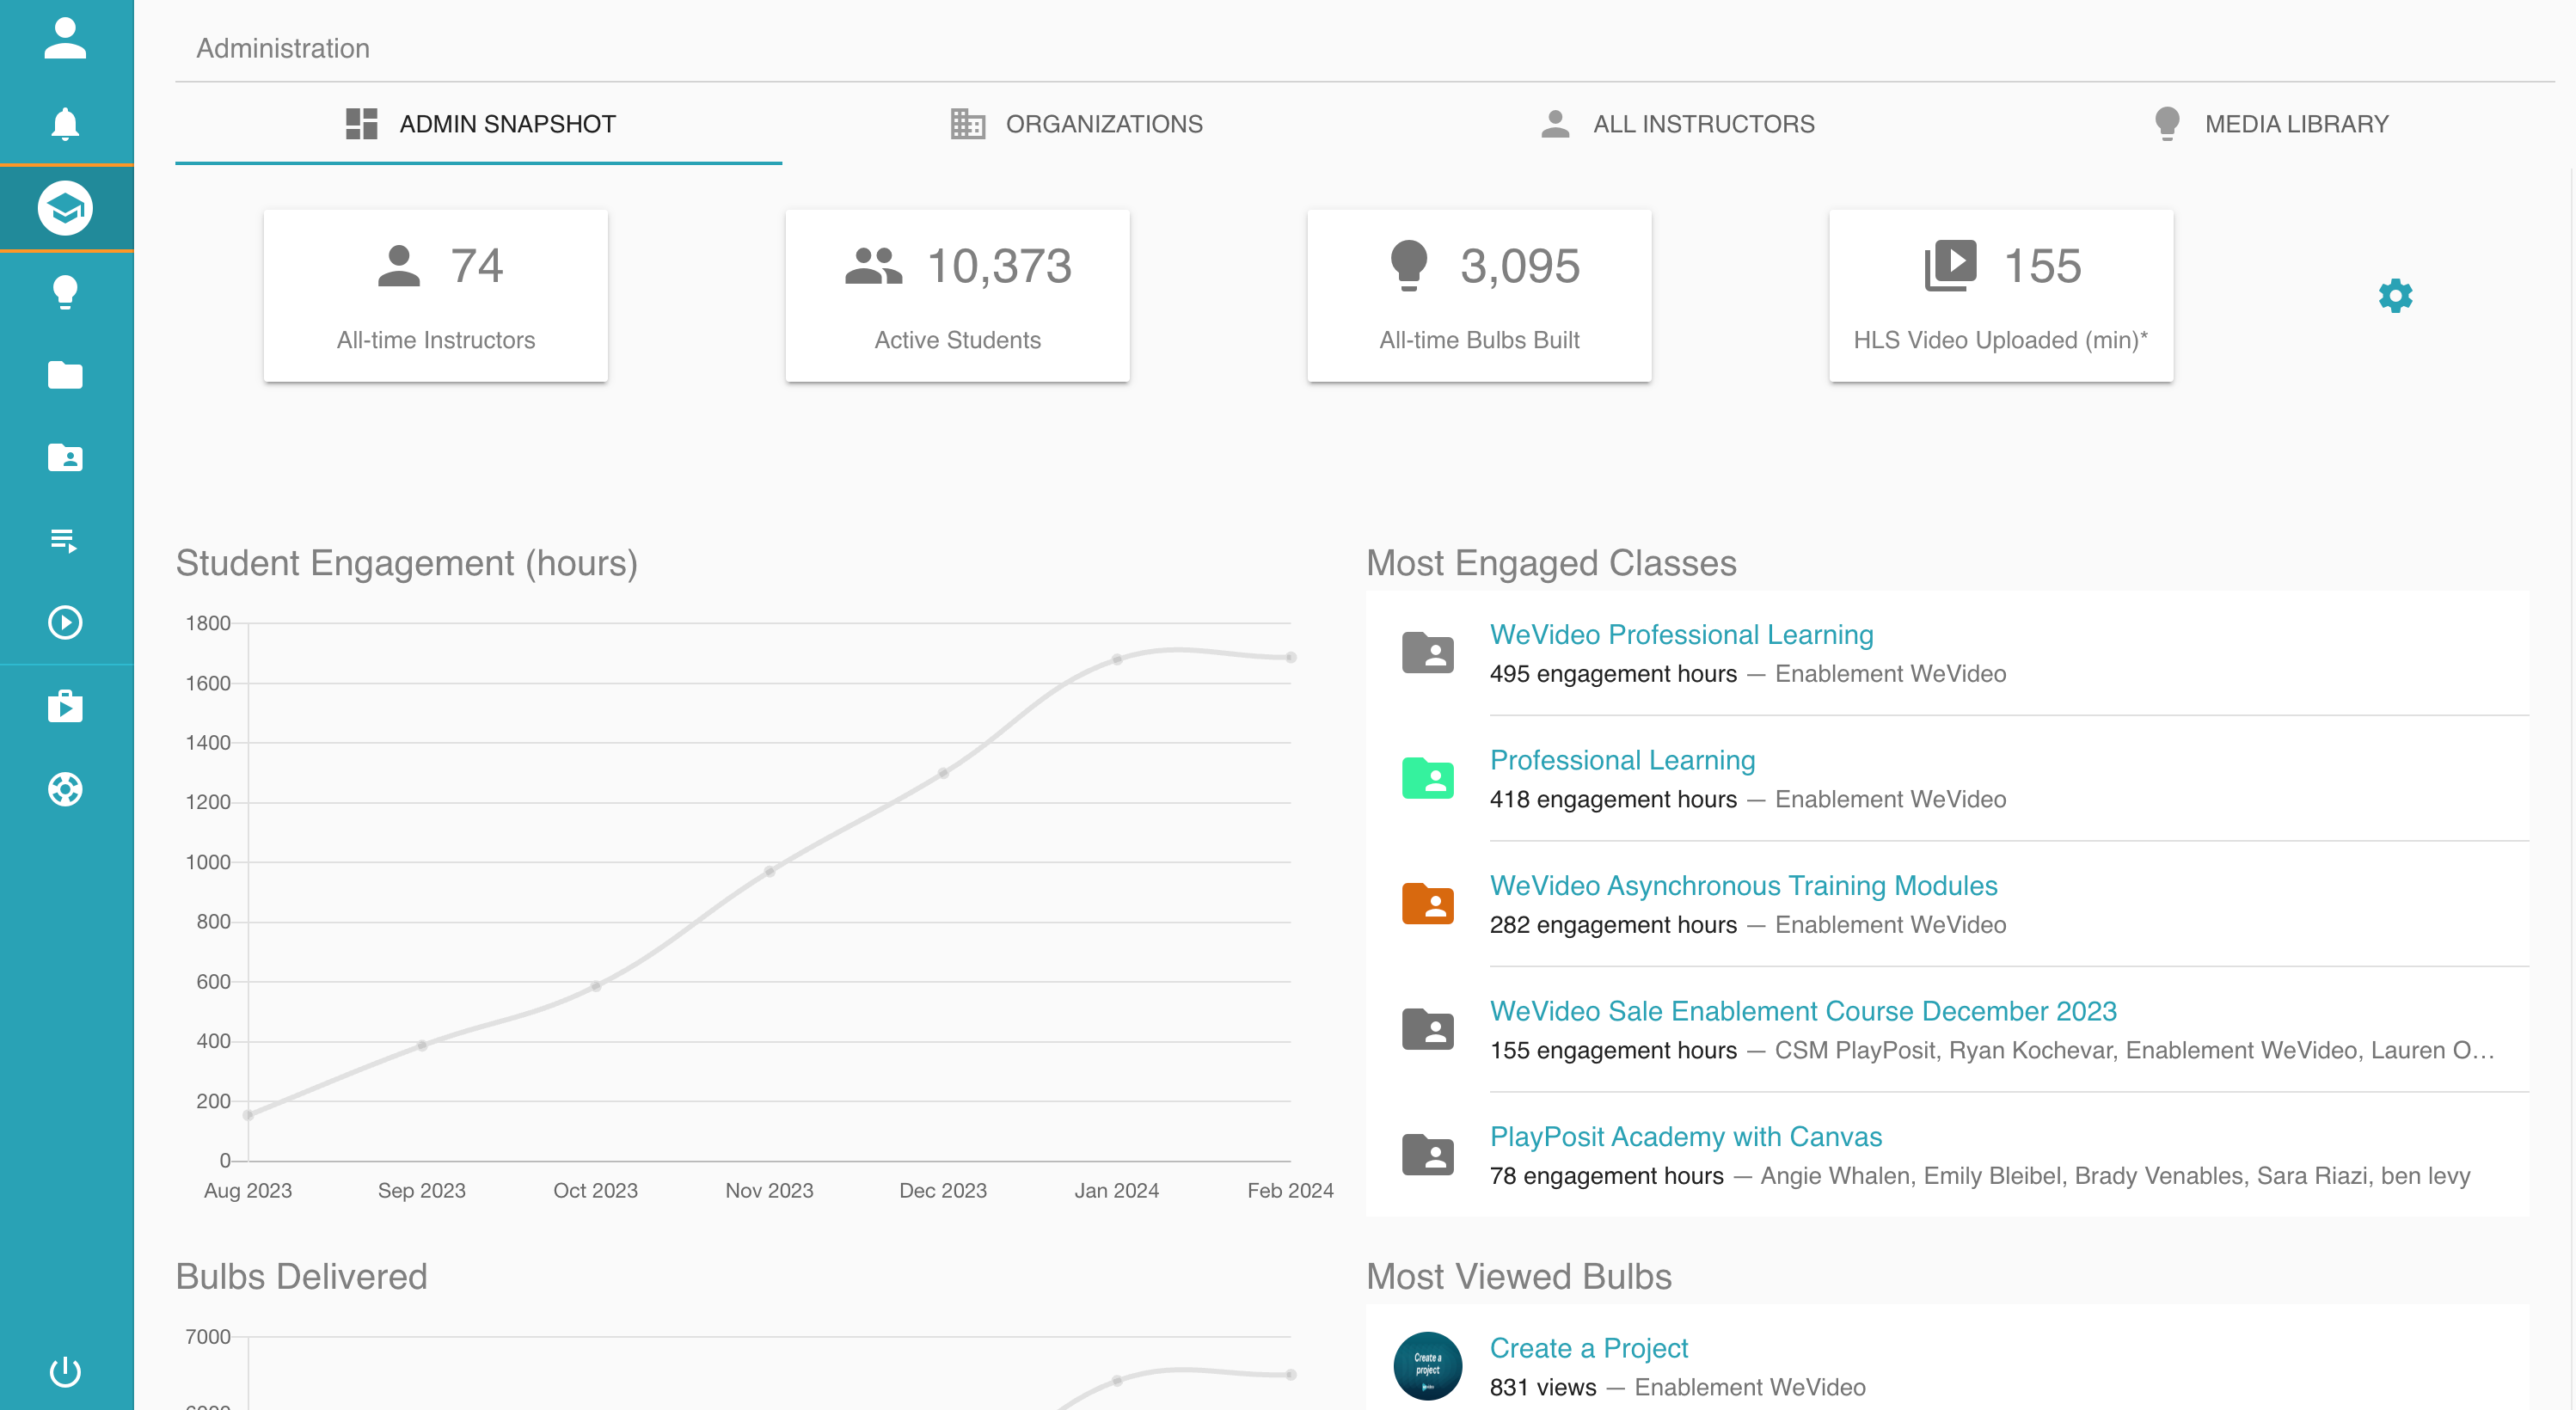
Task: Open WeVideo Professional Learning class link
Action: coord(1681,635)
